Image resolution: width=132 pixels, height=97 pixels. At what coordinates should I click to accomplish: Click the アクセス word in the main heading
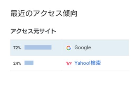48,13
